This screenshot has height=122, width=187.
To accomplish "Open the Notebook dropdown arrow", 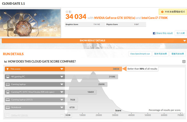I will tap(62, 107).
